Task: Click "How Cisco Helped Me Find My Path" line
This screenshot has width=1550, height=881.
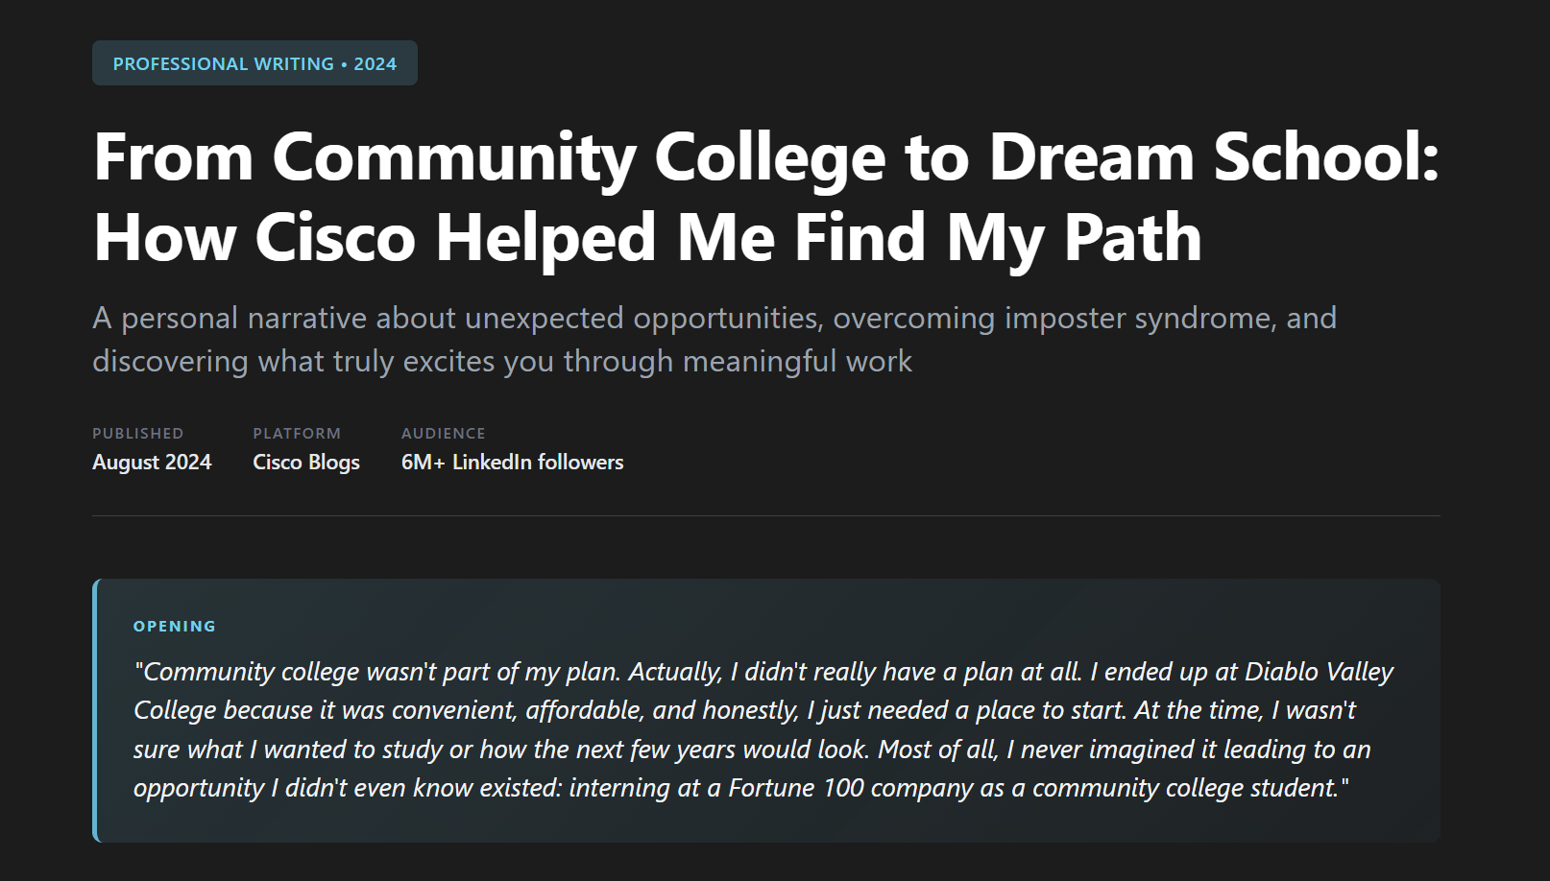Action: click(647, 238)
